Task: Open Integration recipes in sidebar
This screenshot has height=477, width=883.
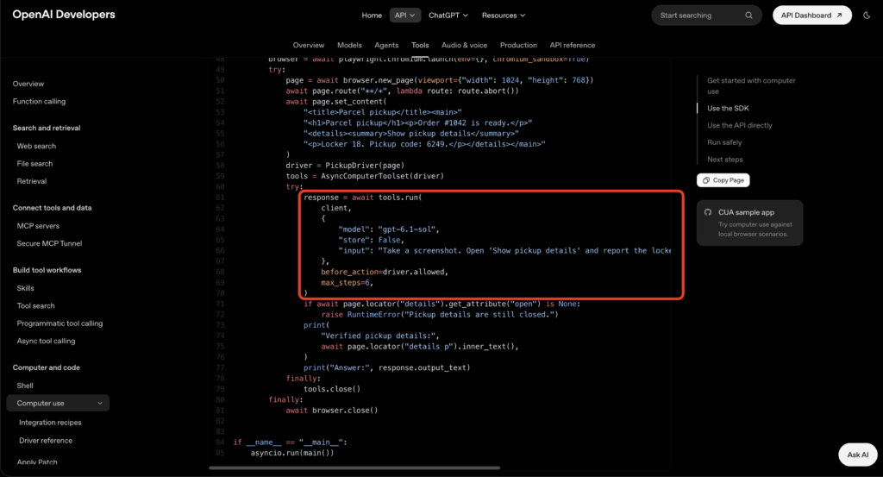Action: click(50, 423)
